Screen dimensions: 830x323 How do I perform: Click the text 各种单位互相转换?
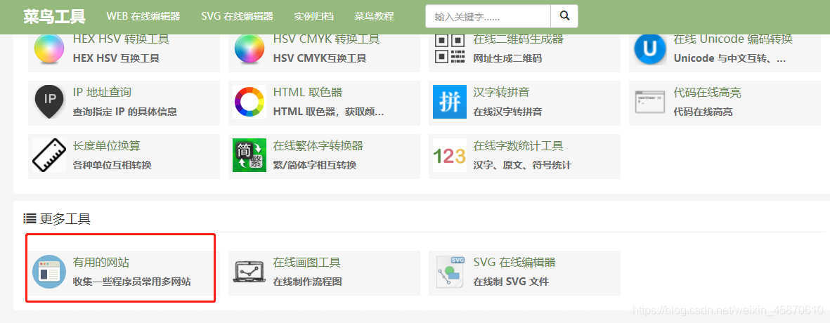(x=112, y=165)
